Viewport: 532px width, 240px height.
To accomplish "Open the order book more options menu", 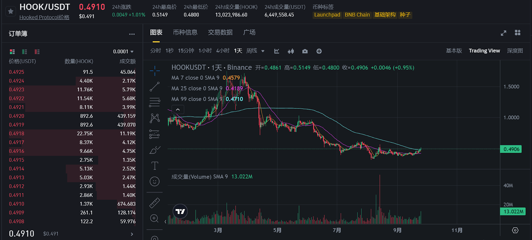I will click(x=132, y=34).
